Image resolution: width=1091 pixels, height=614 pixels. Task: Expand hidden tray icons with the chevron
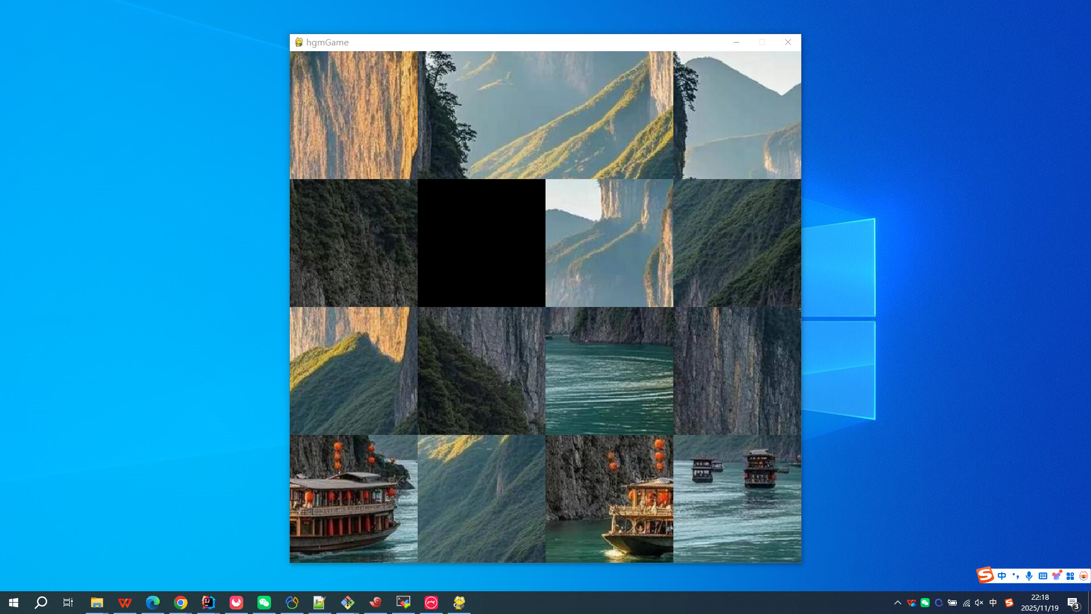click(898, 603)
